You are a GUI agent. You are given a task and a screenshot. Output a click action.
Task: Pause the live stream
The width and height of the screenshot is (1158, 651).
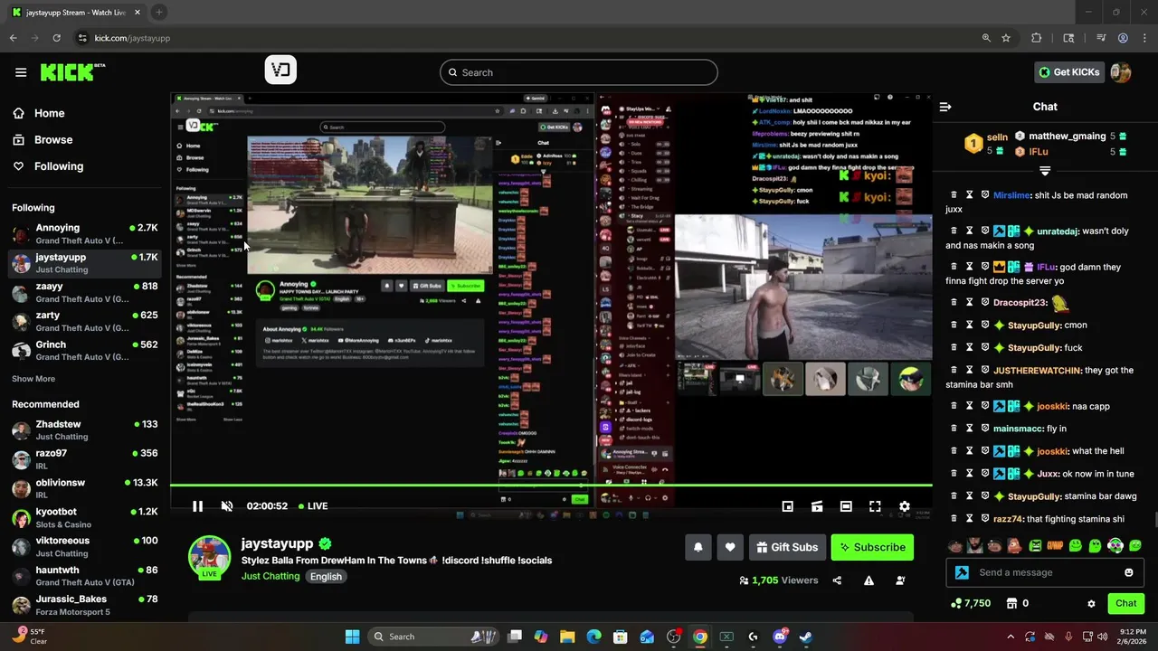click(x=197, y=506)
